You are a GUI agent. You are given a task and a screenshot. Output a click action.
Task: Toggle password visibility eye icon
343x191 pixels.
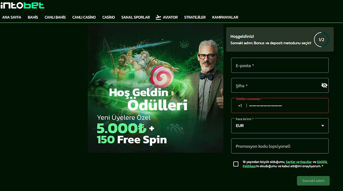(324, 85)
